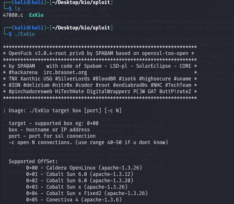The height and width of the screenshot is (204, 234).
Task: Click the dollar sign before ./ExKio
Action: pyautogui.click(x=10, y=34)
